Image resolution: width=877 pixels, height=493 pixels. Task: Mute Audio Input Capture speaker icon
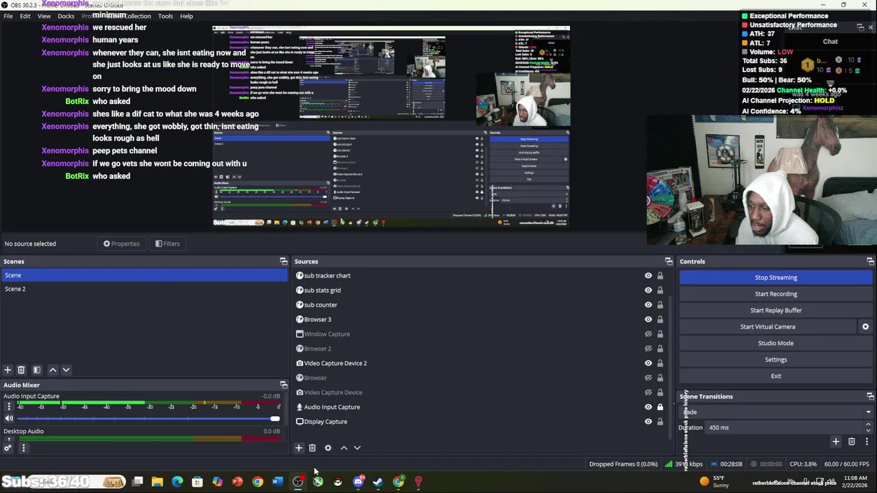[x=9, y=418]
